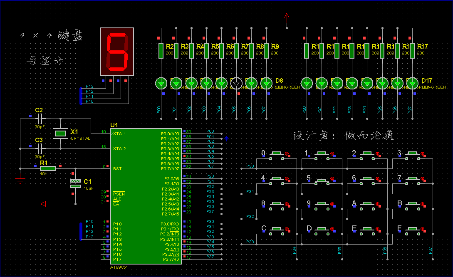Toggle the red latch dot on key 3

tap(422, 154)
